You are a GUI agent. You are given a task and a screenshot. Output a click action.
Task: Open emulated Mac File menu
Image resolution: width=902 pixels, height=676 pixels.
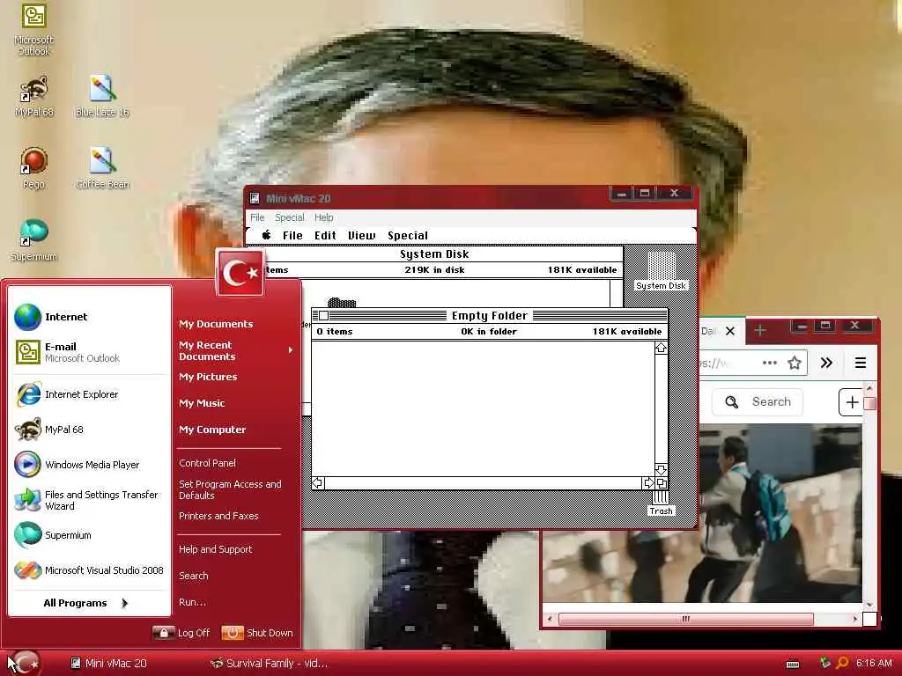(292, 235)
